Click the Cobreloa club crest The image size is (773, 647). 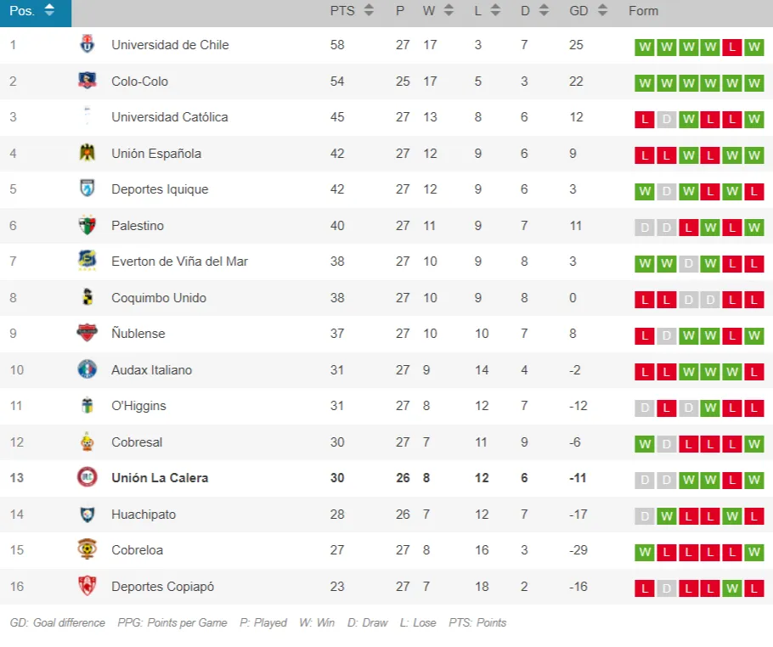point(87,550)
